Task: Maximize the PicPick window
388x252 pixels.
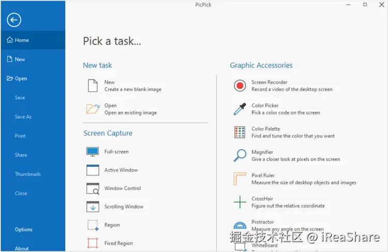Action: coord(365,5)
